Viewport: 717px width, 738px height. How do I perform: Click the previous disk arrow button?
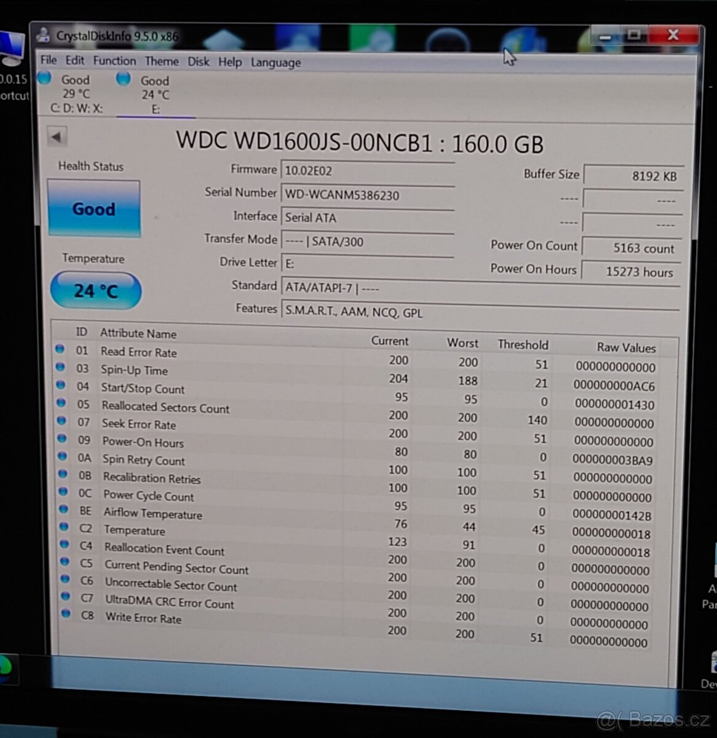pyautogui.click(x=57, y=137)
